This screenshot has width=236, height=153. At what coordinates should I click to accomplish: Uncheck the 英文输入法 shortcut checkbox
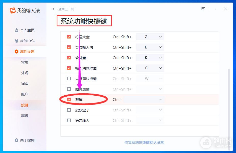(x=69, y=47)
